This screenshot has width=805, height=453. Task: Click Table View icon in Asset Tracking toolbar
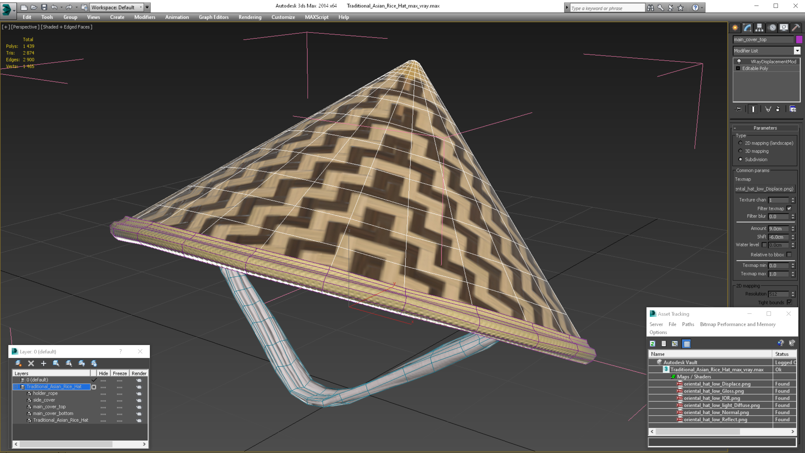pyautogui.click(x=686, y=344)
